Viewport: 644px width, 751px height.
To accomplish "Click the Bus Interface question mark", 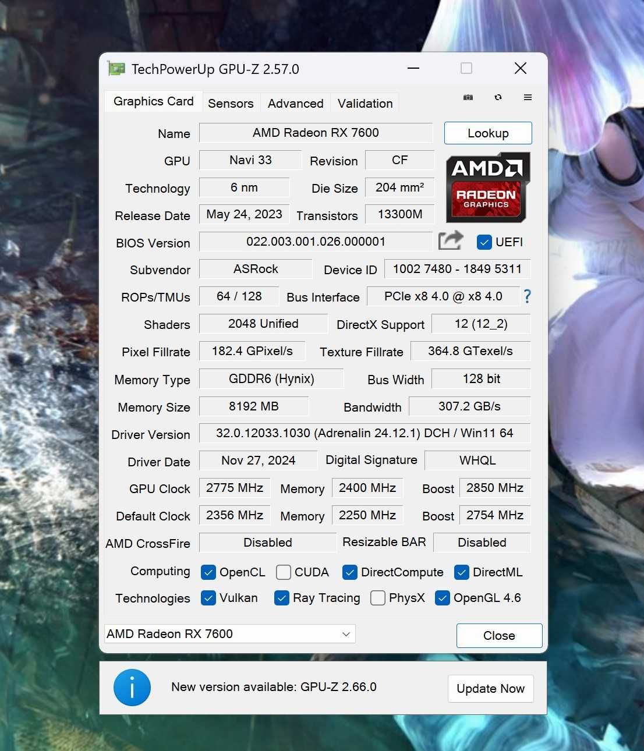I will (527, 296).
